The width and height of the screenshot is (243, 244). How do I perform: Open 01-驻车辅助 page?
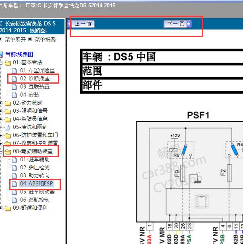[x=35, y=159]
